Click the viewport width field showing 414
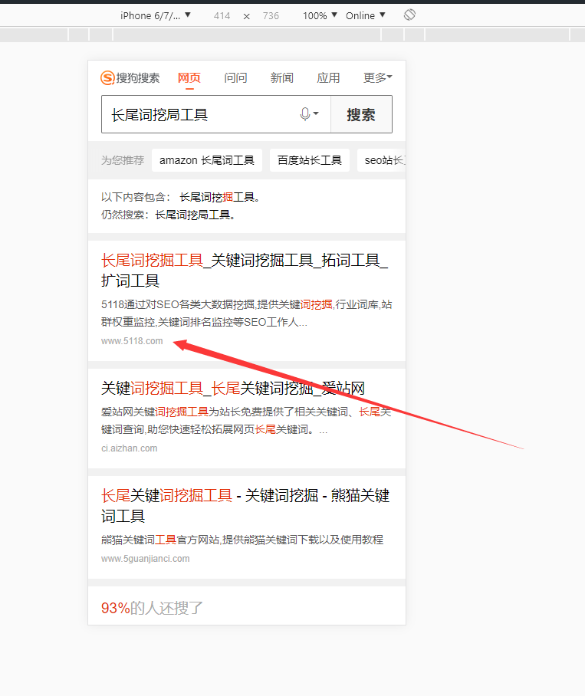 (222, 15)
